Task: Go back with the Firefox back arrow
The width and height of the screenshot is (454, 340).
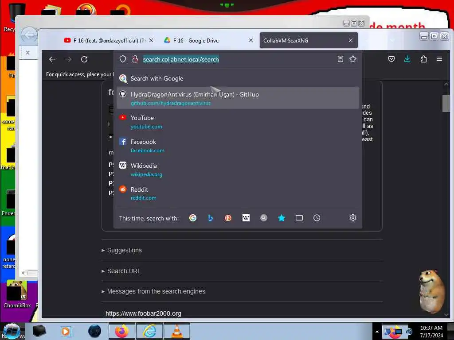Action: (x=52, y=59)
